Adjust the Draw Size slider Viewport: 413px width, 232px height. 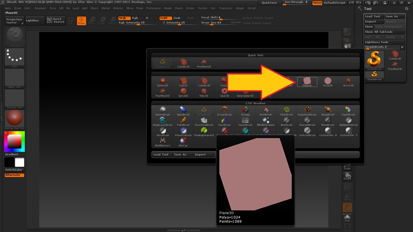pos(221,23)
